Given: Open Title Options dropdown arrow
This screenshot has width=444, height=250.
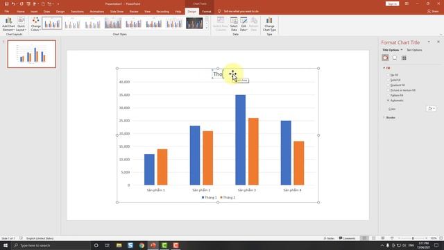Looking at the screenshot, I should pos(402,50).
